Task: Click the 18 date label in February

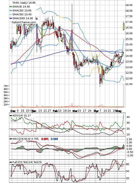Action: click(65, 111)
